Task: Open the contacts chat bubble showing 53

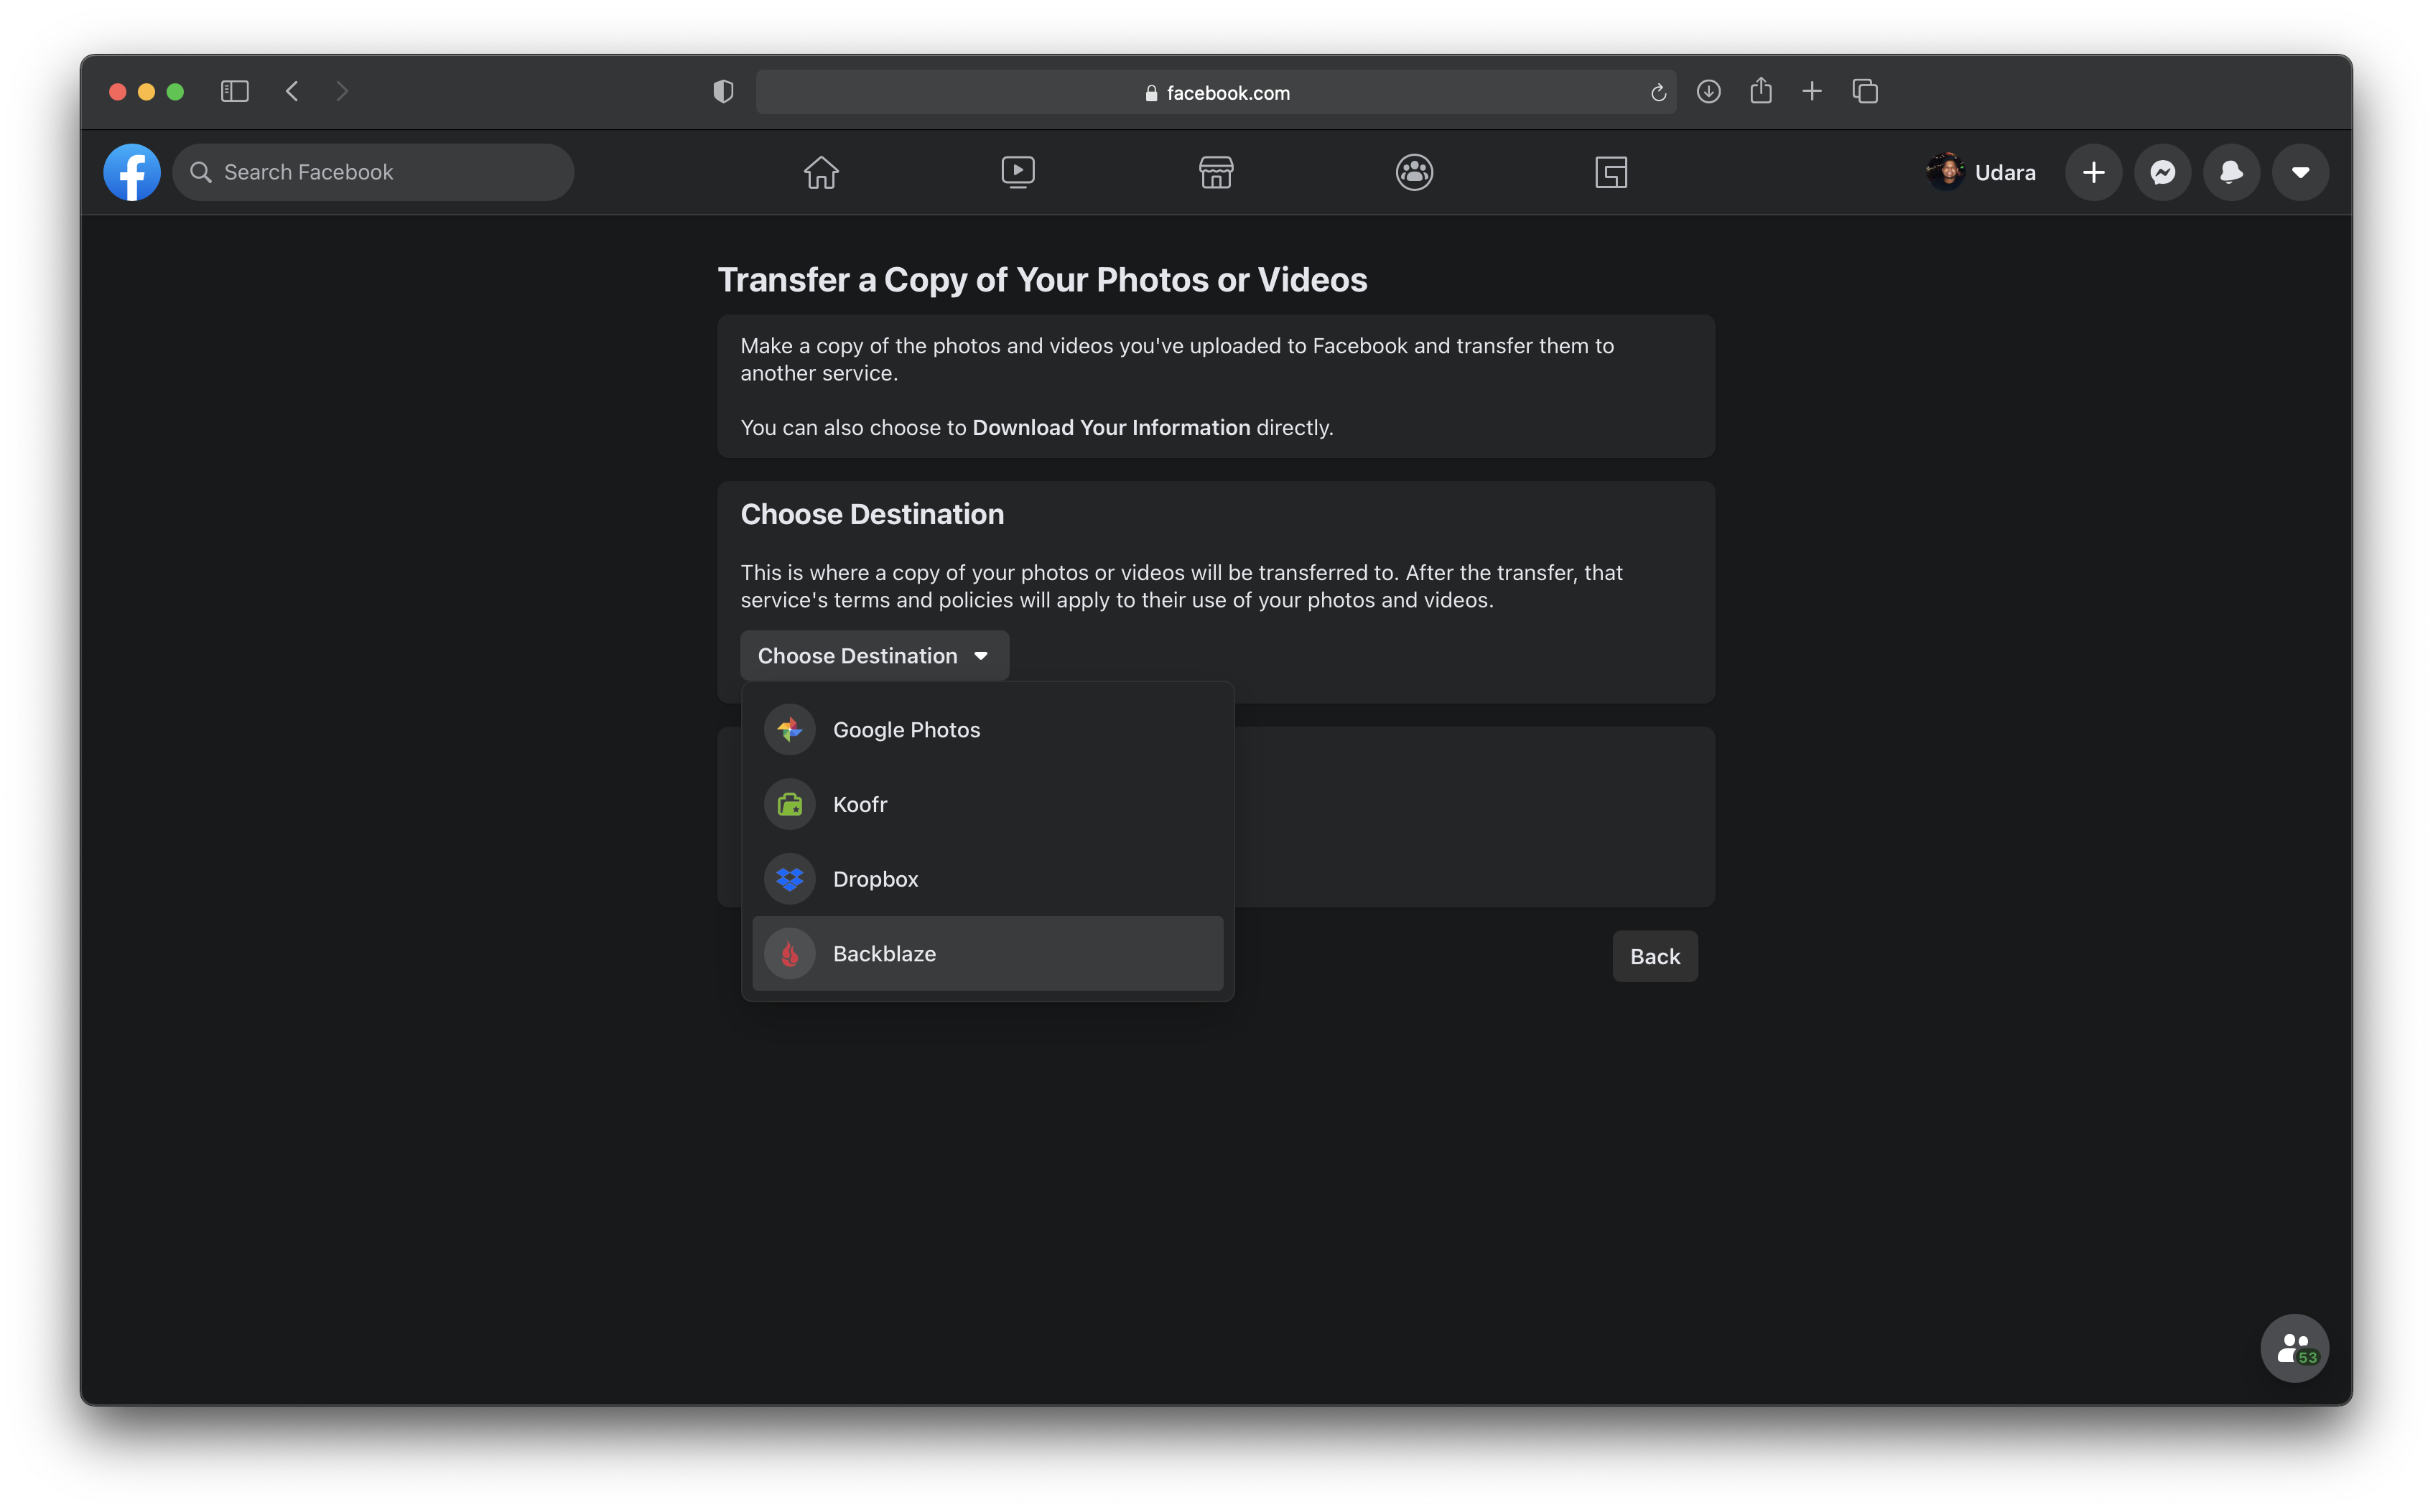Action: click(x=2294, y=1348)
